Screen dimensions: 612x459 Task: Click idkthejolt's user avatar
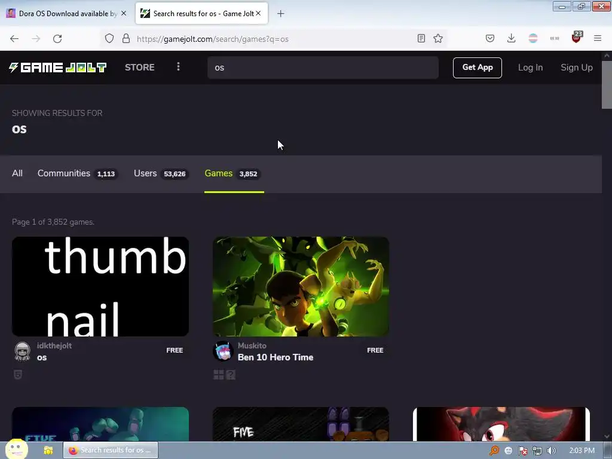coord(22,351)
